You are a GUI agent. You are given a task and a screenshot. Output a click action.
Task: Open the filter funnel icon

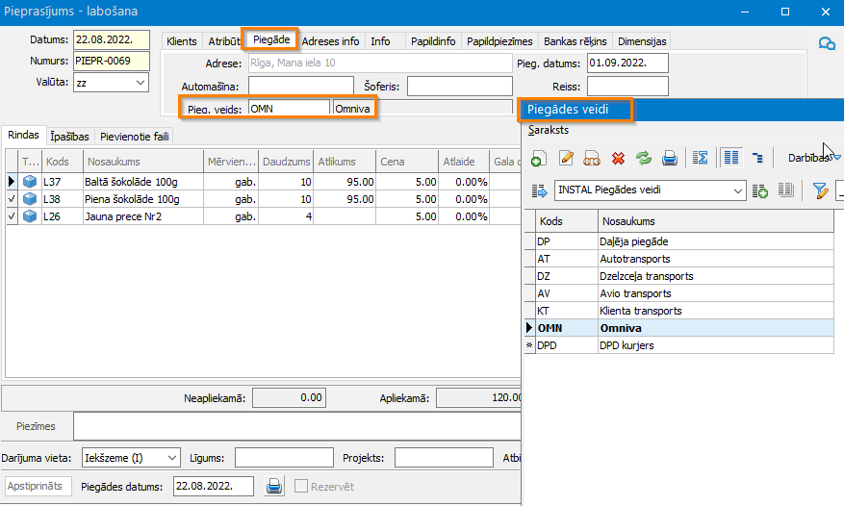point(821,190)
